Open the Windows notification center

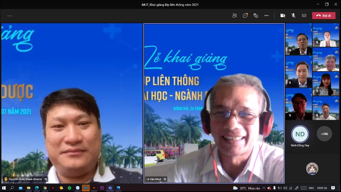[333, 188]
